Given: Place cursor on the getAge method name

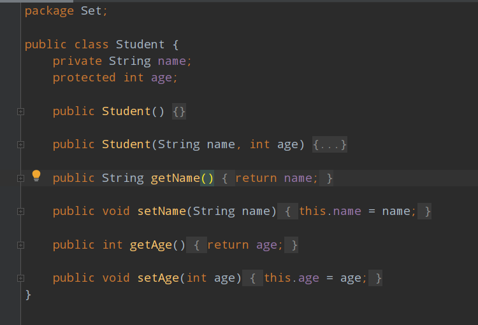Looking at the screenshot, I should coord(150,245).
